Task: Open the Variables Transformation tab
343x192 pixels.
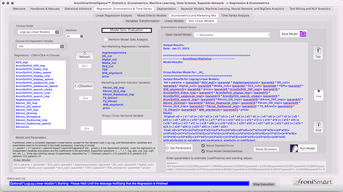Action: click(143, 21)
